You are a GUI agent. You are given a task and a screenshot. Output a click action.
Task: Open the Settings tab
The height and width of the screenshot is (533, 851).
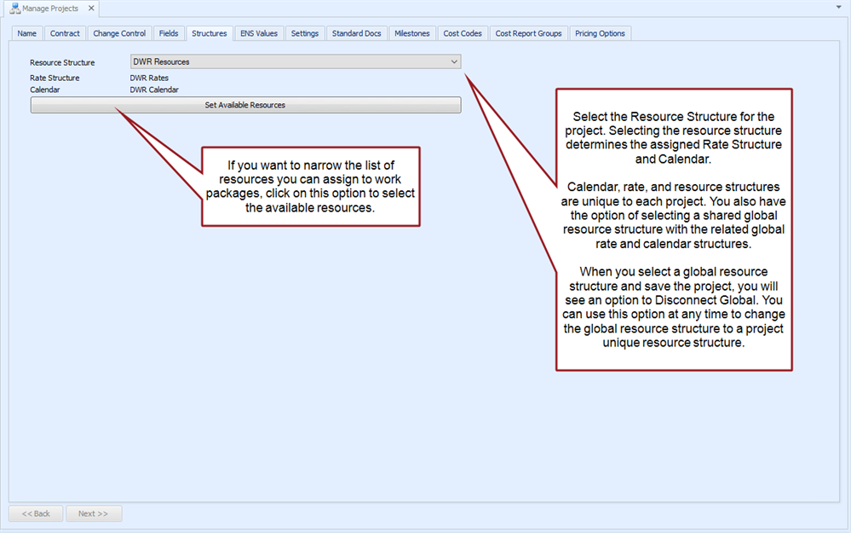(x=304, y=33)
